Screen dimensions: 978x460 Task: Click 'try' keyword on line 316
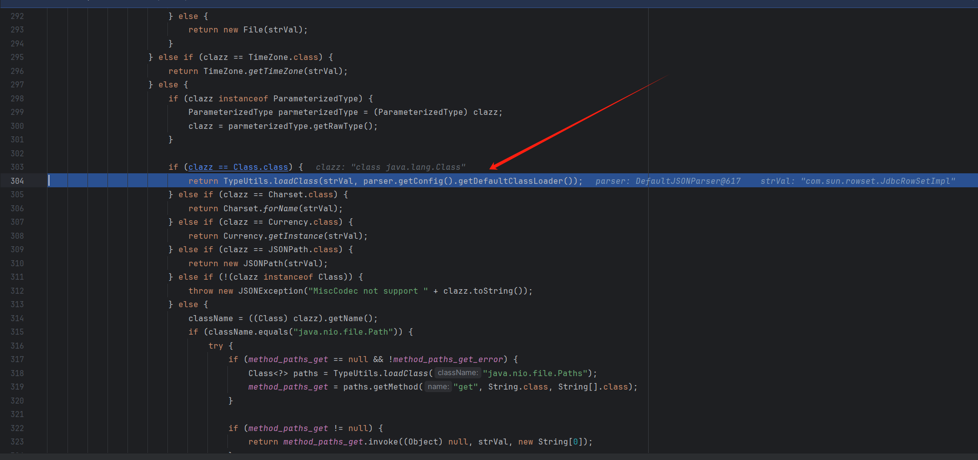216,346
